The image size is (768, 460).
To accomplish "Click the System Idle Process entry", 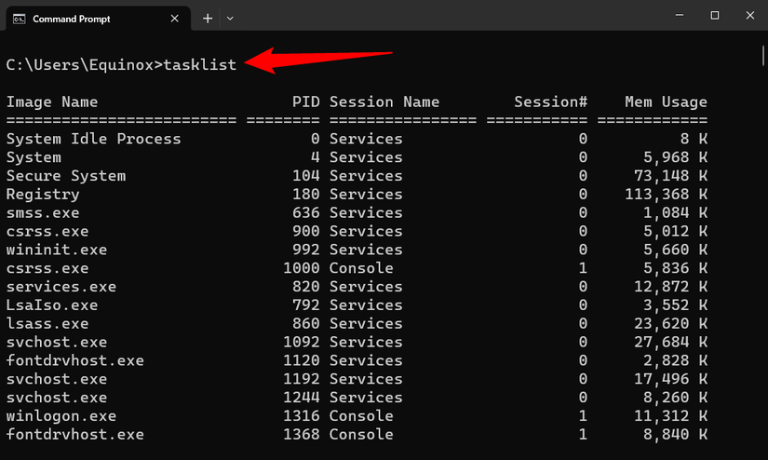I will click(x=94, y=139).
